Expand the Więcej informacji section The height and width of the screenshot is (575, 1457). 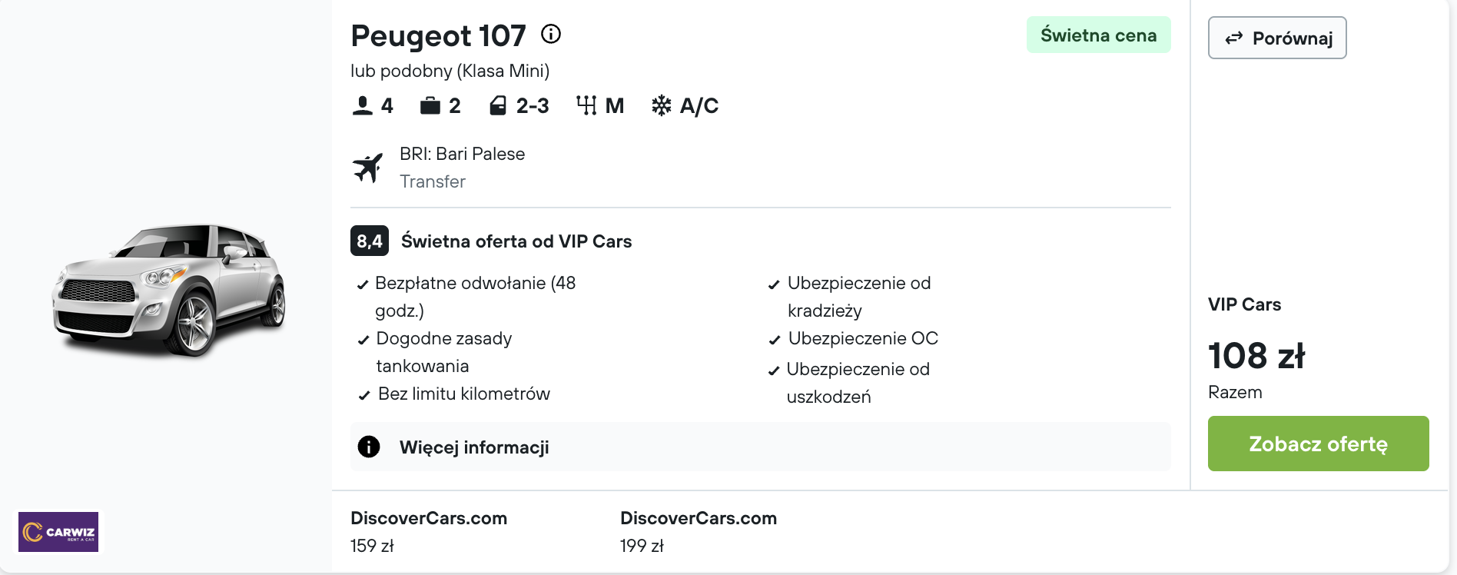tap(761, 447)
